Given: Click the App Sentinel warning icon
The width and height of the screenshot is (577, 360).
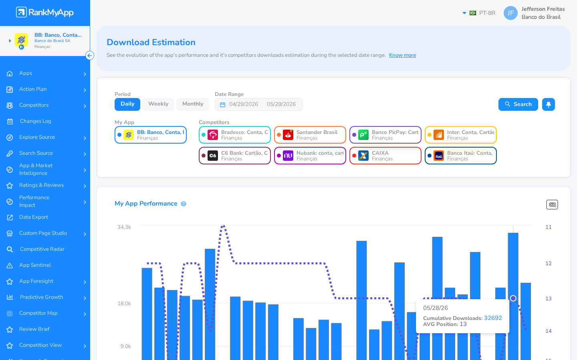Looking at the screenshot, I should click(x=10, y=266).
